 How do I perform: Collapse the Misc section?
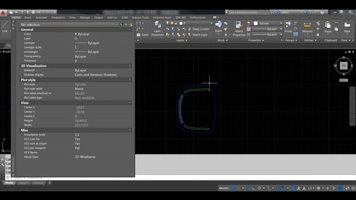[x=130, y=130]
